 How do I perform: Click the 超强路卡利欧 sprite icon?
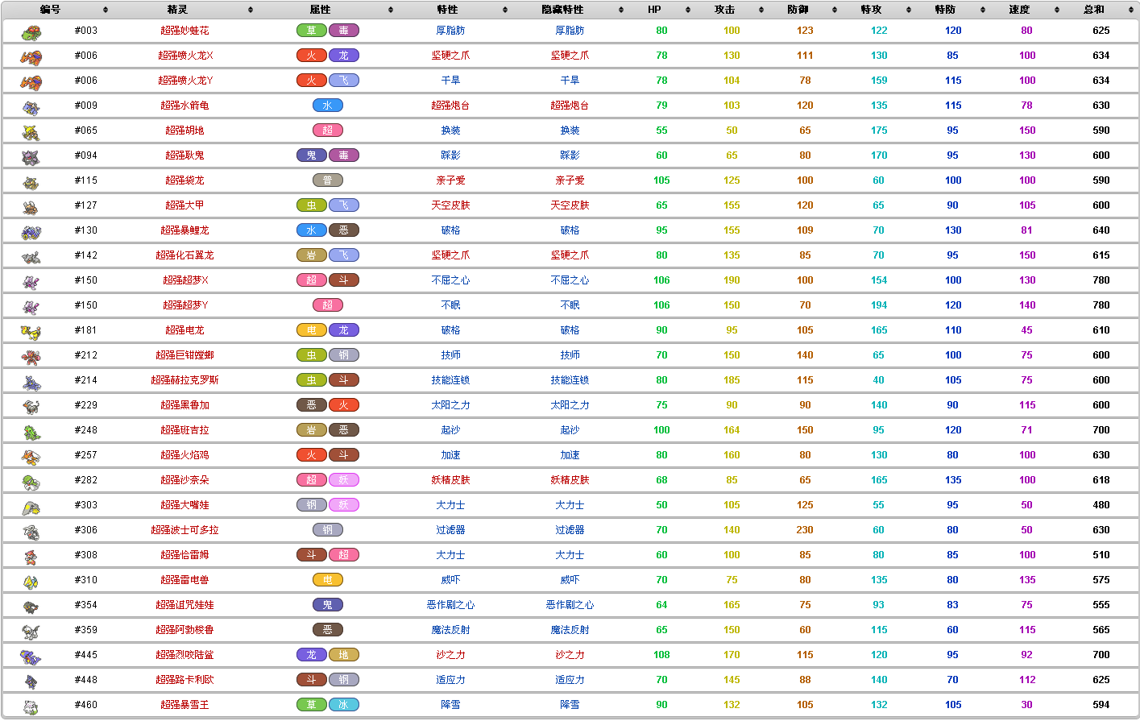coord(31,682)
